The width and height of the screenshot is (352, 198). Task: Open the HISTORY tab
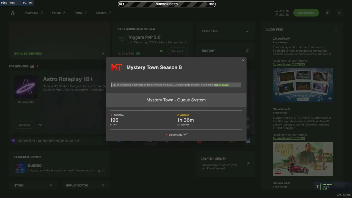tap(225, 51)
